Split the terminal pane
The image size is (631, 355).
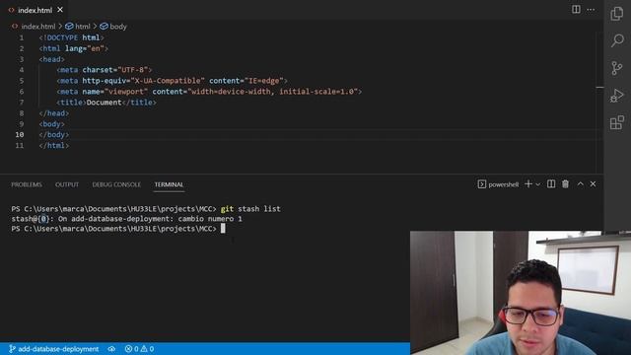(x=551, y=184)
